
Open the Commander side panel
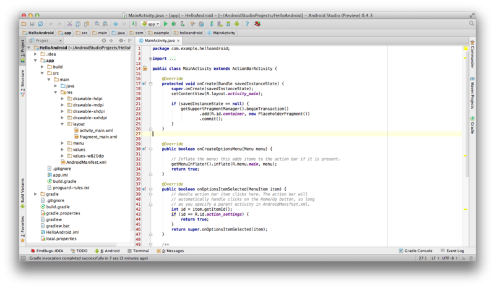pyautogui.click(x=472, y=54)
